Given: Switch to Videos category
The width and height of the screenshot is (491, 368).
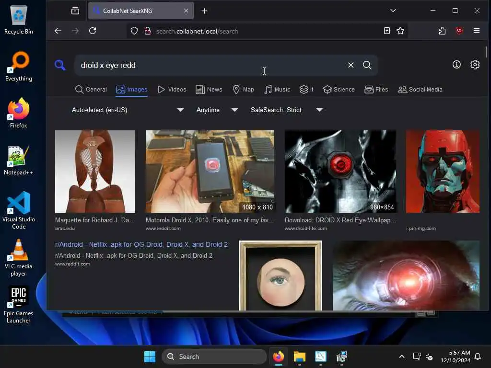Looking at the screenshot, I should 172,90.
